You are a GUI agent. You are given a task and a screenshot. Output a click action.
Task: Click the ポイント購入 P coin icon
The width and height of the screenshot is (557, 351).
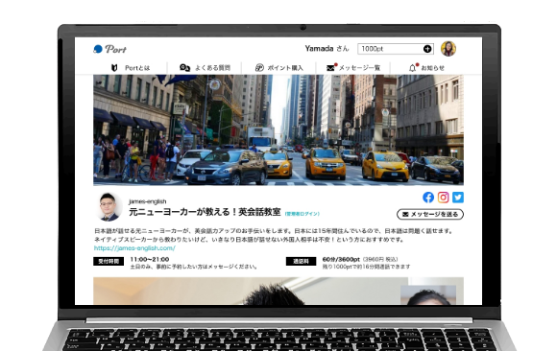pos(259,68)
